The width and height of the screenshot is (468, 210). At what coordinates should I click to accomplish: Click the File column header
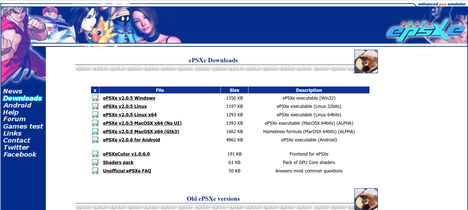tap(160, 90)
